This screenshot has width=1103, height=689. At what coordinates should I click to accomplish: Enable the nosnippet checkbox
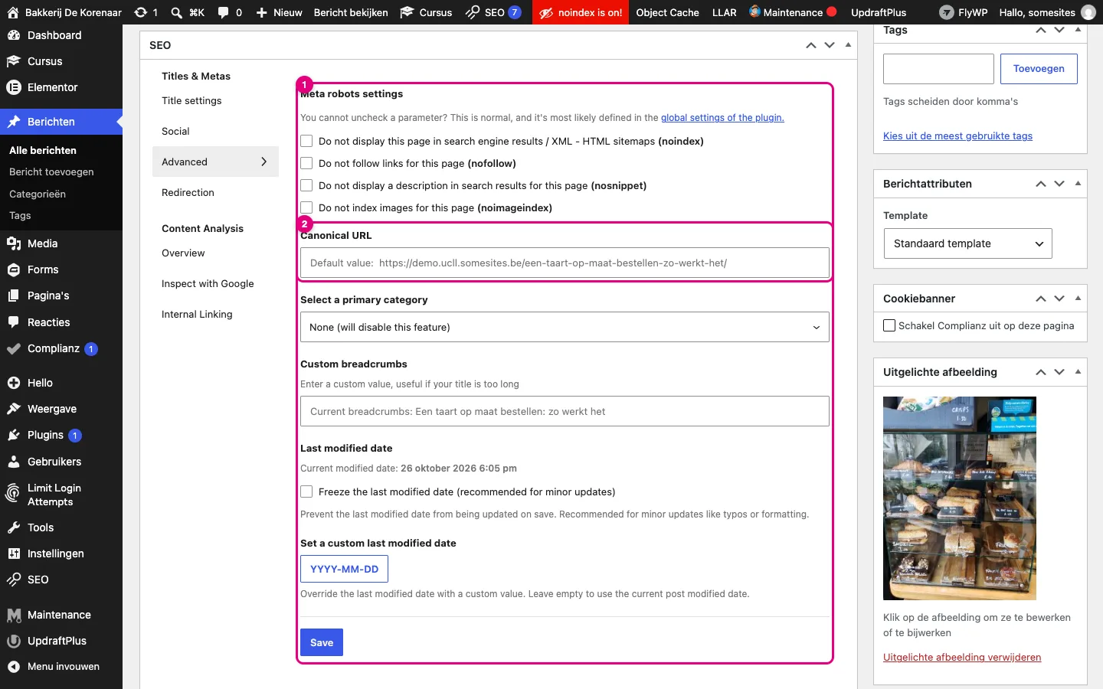coord(306,185)
